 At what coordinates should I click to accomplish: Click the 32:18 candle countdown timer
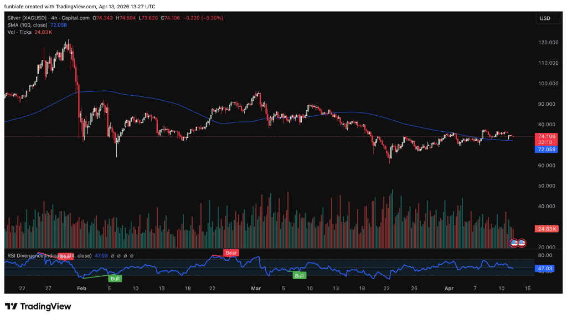pyautogui.click(x=545, y=142)
